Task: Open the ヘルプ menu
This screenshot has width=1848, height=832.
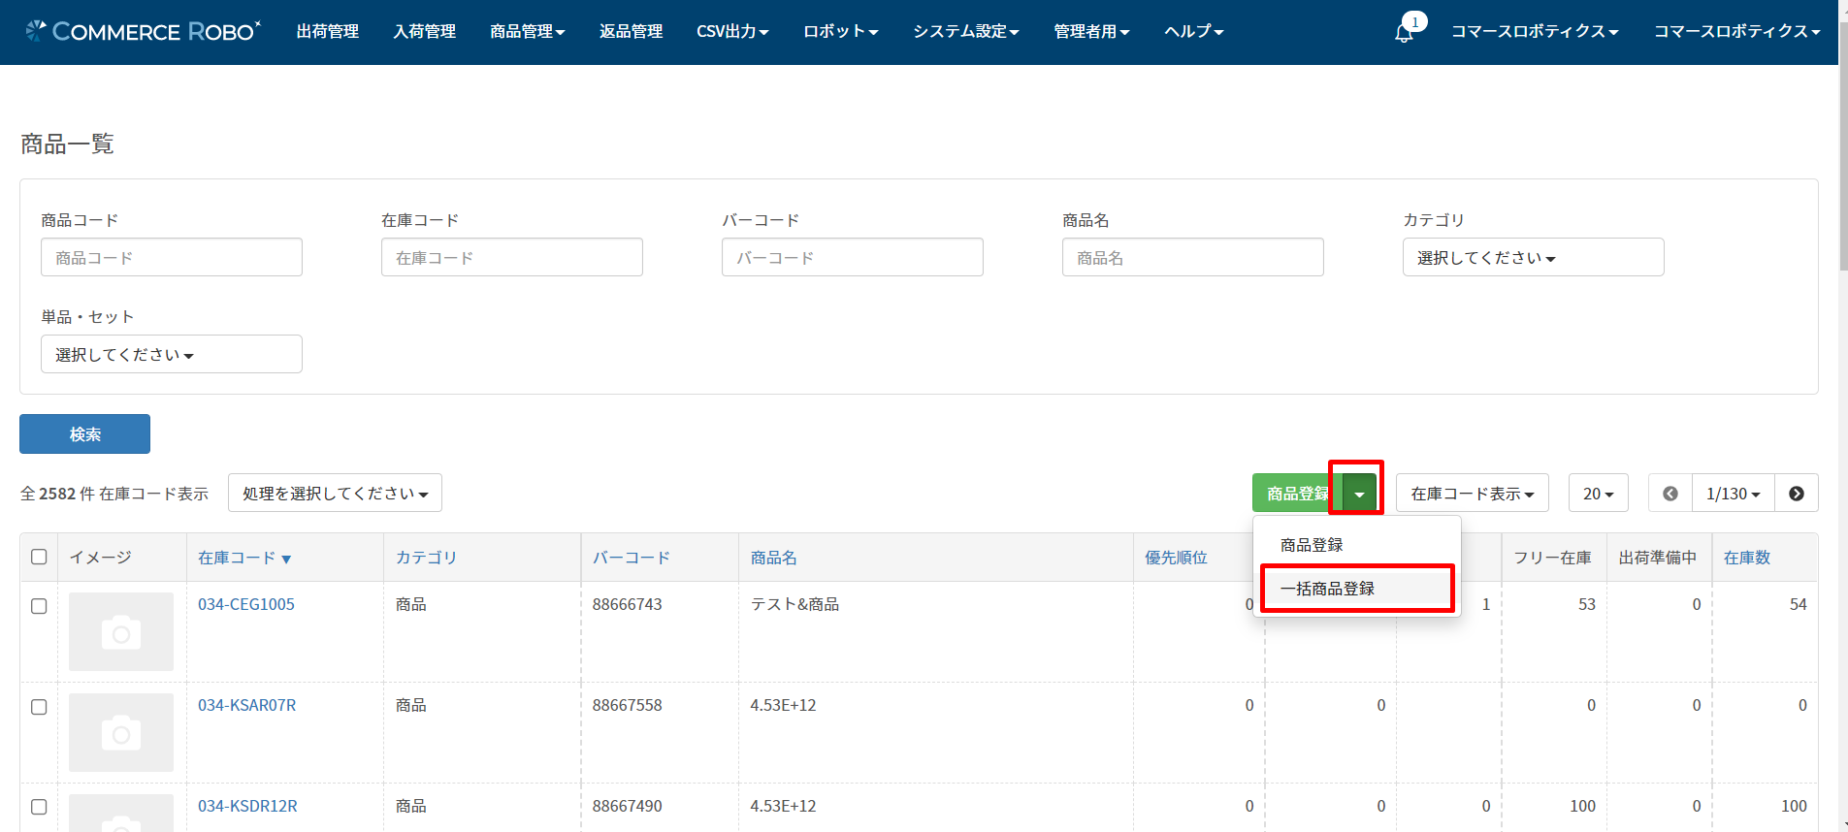Action: 1194,31
